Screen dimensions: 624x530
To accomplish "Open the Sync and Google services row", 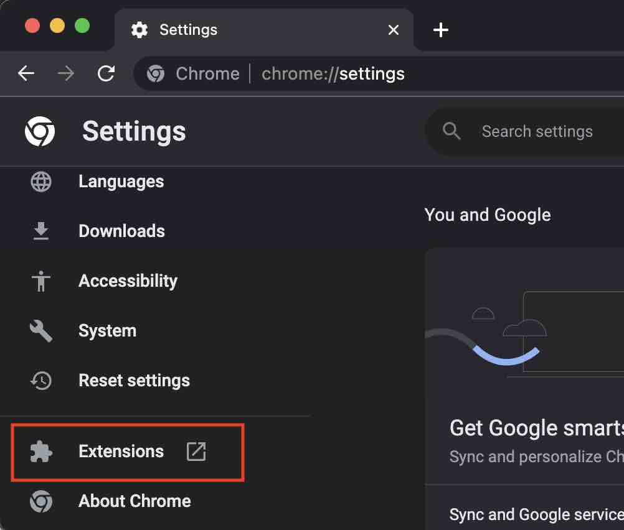I will [536, 514].
